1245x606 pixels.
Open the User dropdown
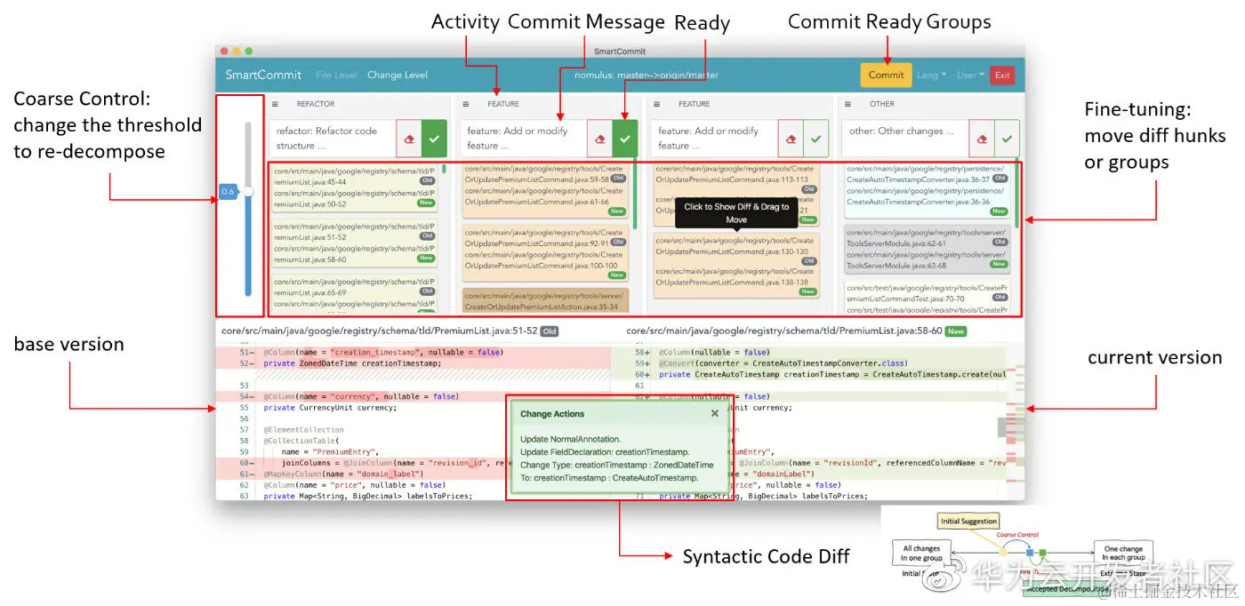click(x=970, y=76)
